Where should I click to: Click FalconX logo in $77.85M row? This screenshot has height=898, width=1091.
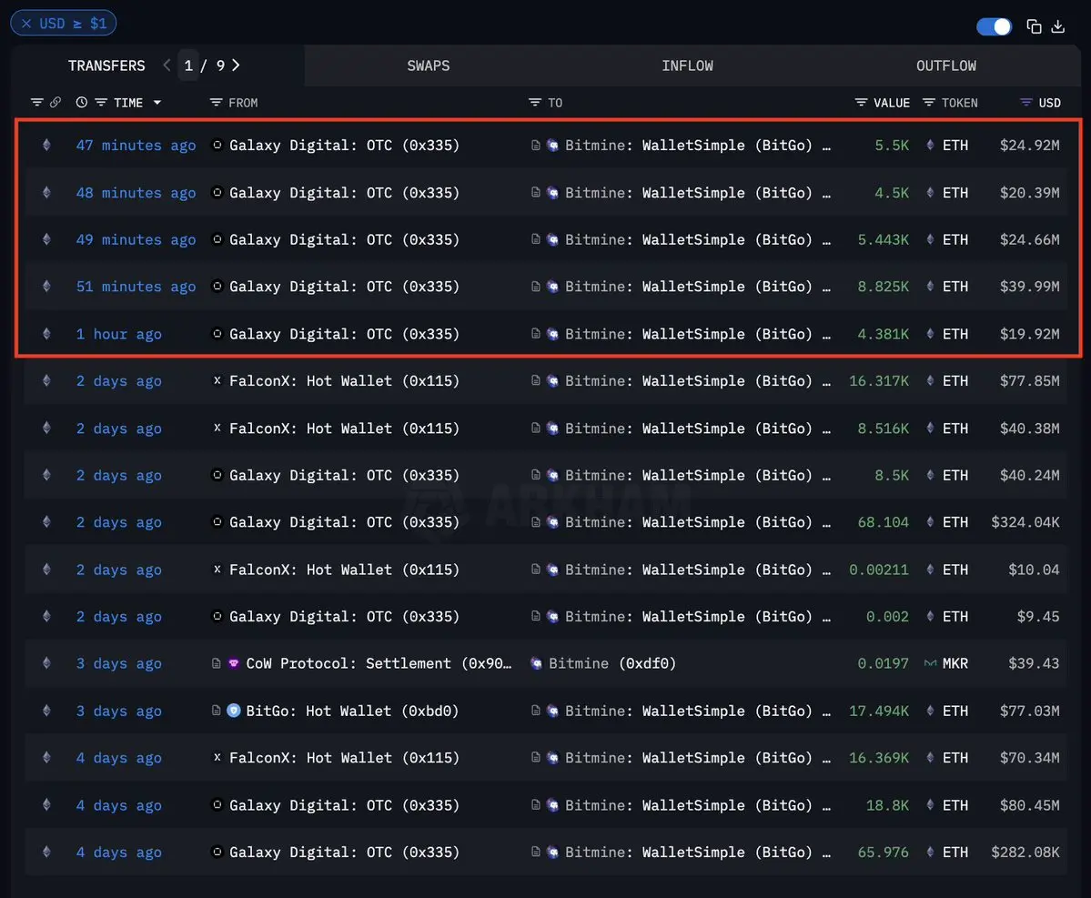[217, 380]
